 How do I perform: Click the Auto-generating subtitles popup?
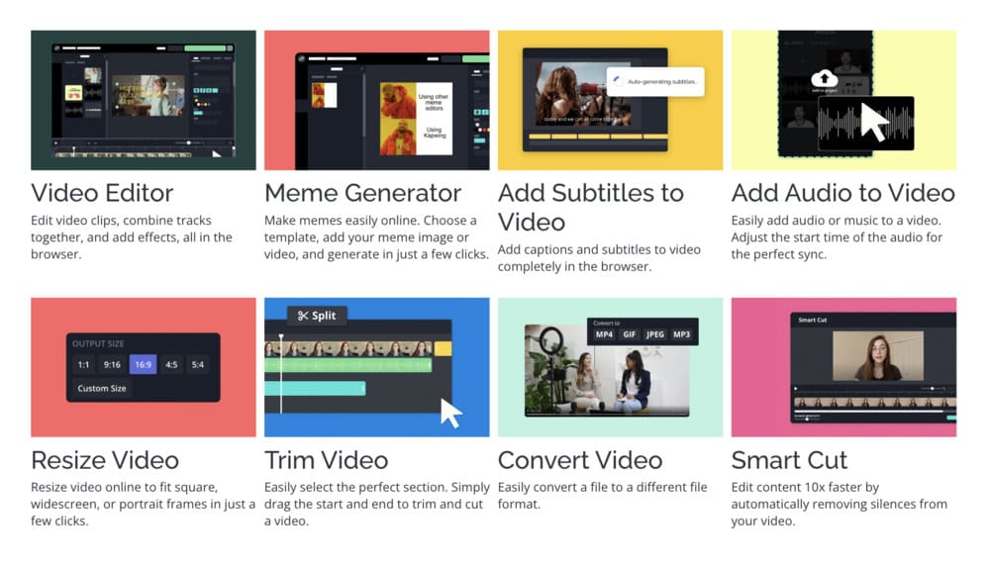pyautogui.click(x=655, y=81)
